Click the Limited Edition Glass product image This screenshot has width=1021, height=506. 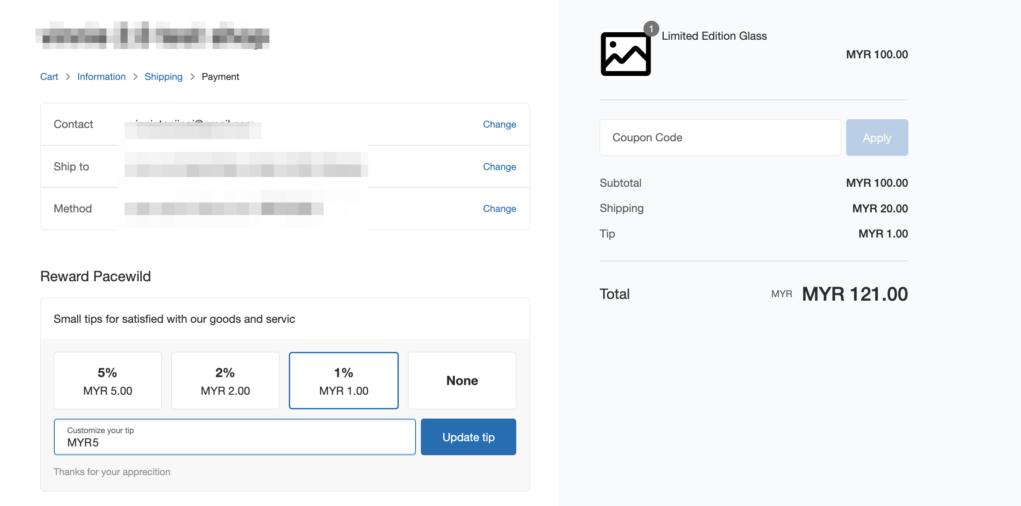pyautogui.click(x=625, y=54)
